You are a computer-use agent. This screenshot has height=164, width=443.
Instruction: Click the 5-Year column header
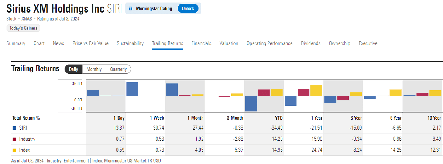pyautogui.click(x=395, y=118)
